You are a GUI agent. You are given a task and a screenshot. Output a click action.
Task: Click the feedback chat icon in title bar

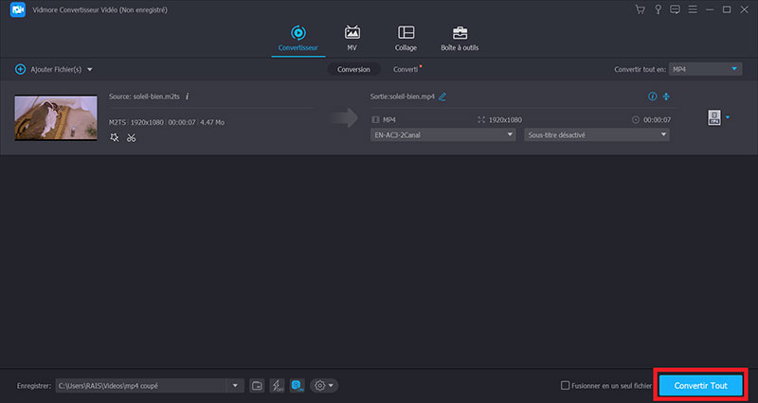click(673, 10)
